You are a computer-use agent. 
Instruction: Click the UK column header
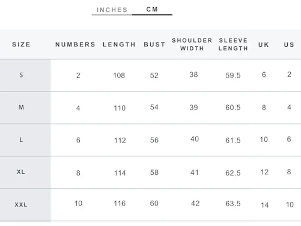point(264,44)
